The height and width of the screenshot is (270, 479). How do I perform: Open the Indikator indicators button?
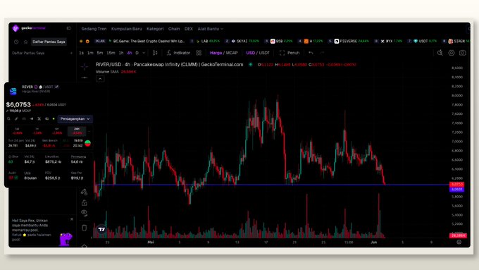pos(178,53)
